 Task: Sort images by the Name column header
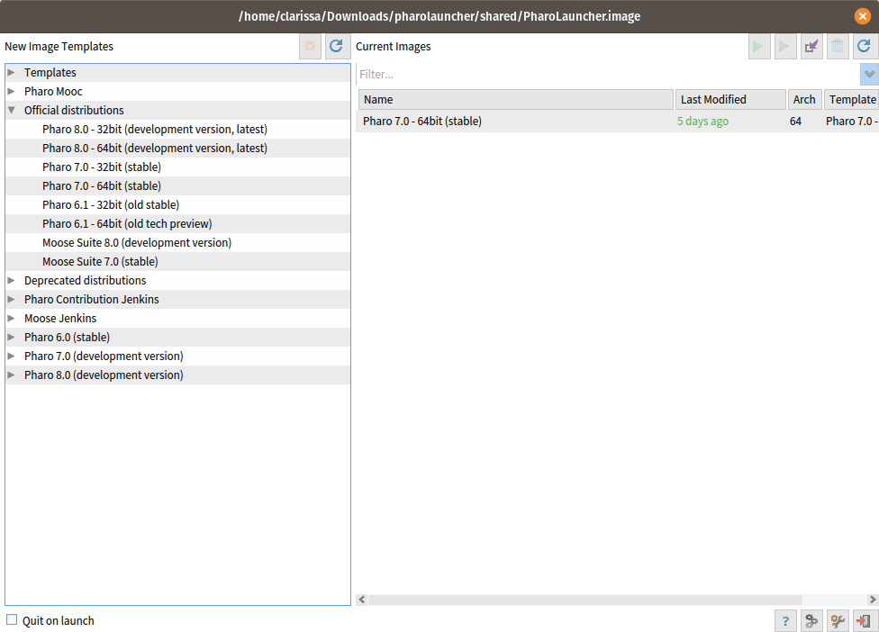click(x=516, y=100)
